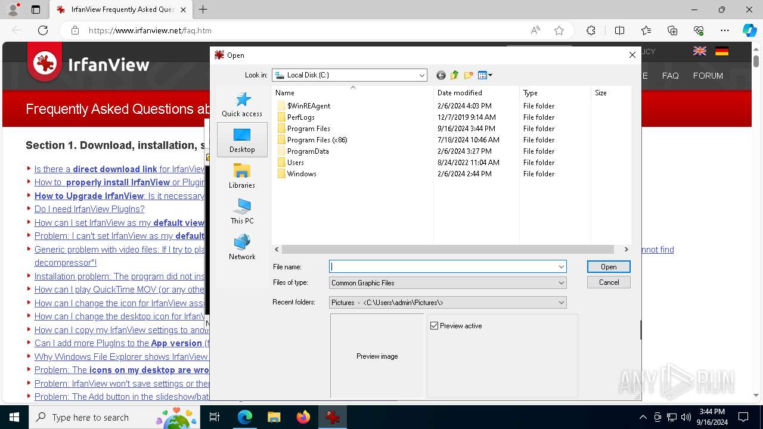
Task: Sort file list by Size column
Action: pyautogui.click(x=611, y=93)
